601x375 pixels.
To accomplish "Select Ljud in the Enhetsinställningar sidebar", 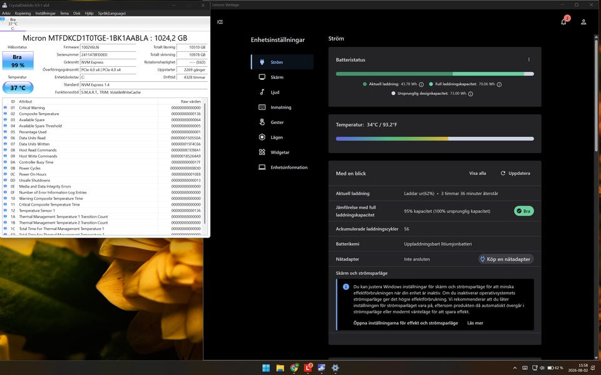I will coord(282,92).
